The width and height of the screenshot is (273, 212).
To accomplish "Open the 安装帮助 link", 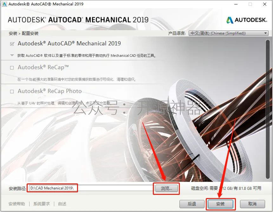I will [x=17, y=204].
